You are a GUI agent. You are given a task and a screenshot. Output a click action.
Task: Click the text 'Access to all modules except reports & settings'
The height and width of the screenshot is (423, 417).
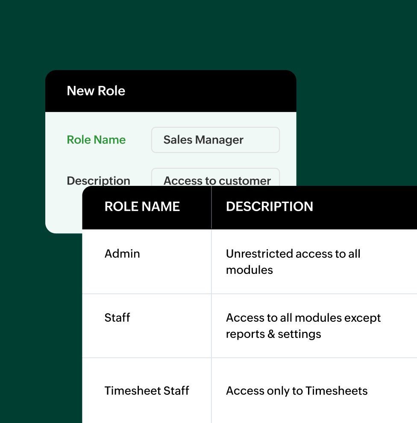pos(303,326)
